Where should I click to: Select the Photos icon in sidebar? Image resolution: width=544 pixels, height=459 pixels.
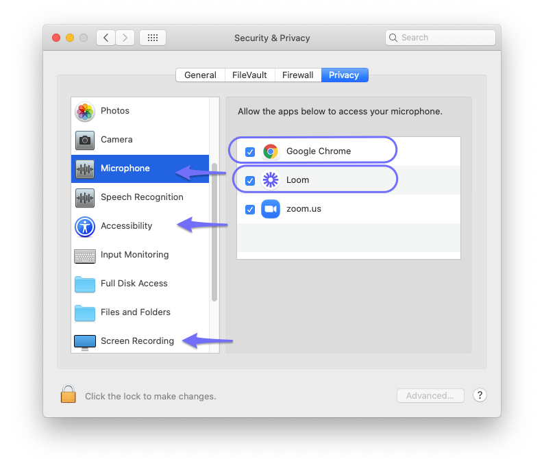click(x=85, y=112)
